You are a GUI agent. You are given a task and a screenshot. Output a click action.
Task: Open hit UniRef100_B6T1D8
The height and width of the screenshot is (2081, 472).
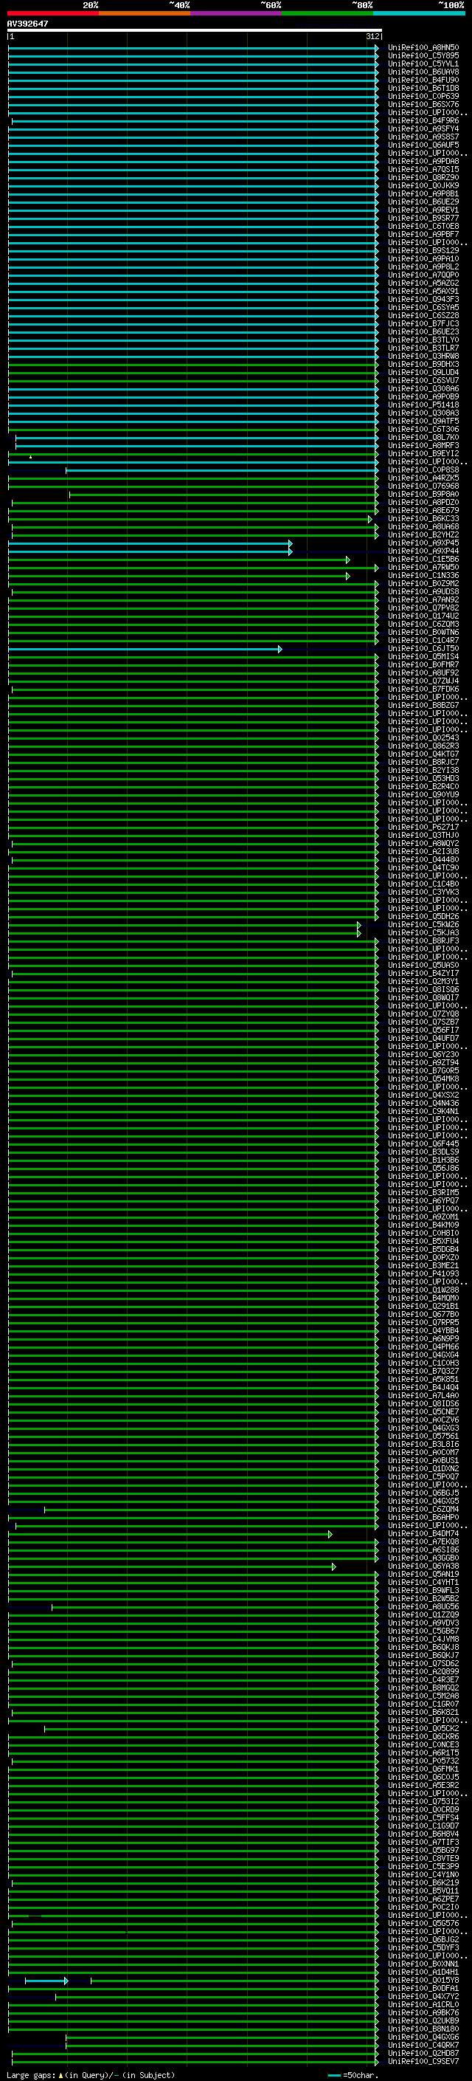pos(423,88)
